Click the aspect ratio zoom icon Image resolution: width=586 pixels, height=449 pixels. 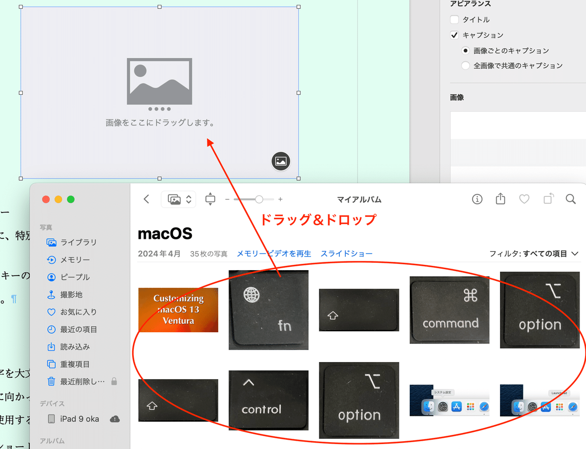210,199
